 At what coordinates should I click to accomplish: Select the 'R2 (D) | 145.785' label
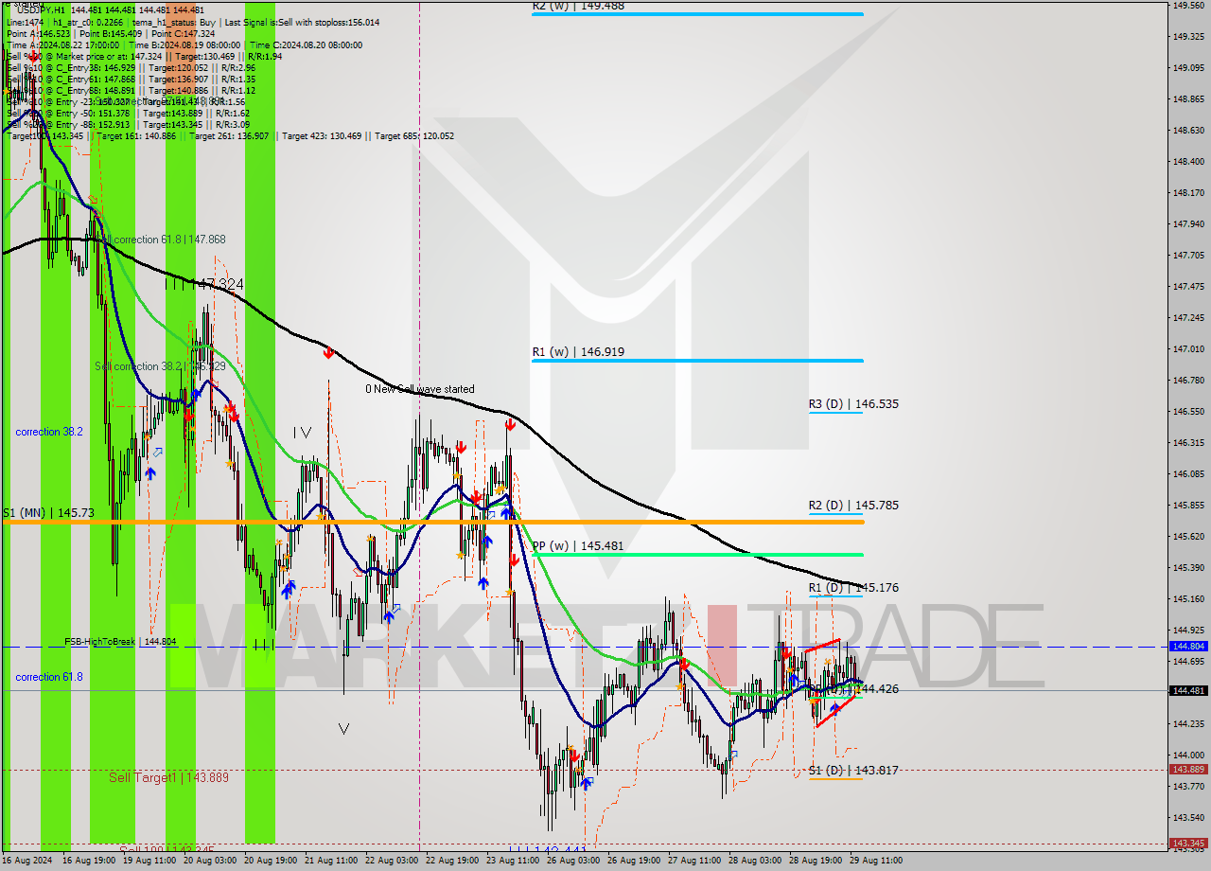(853, 505)
